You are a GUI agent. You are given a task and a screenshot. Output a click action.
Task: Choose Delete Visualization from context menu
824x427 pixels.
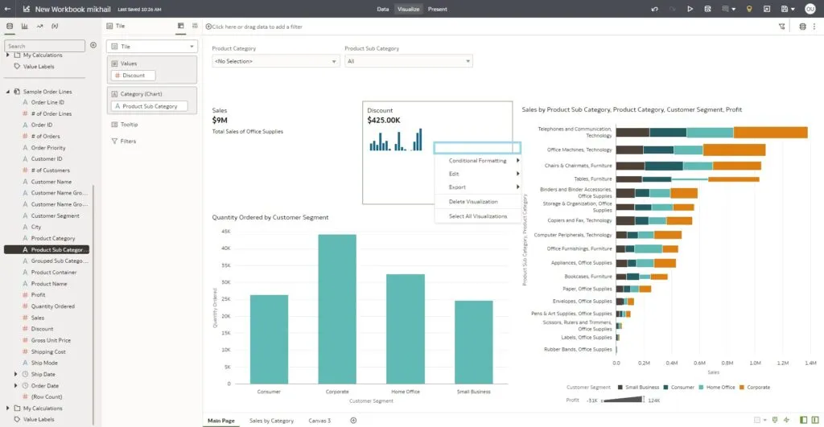coord(473,202)
